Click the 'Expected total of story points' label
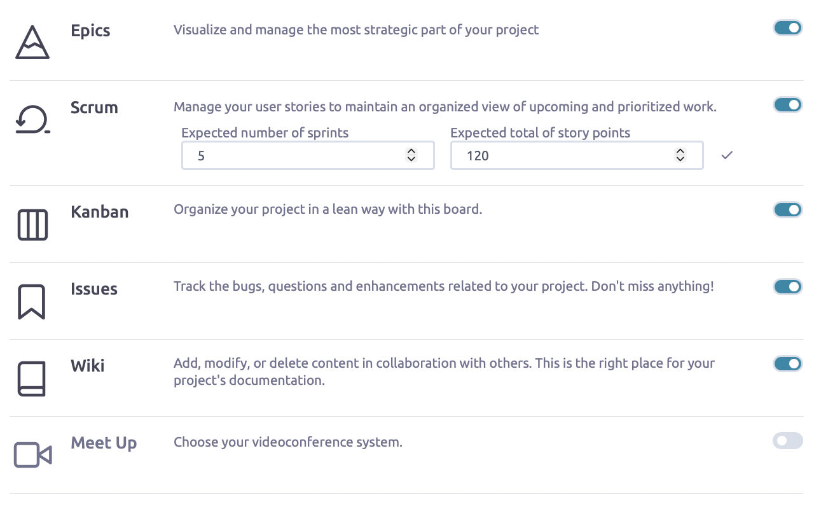 tap(541, 133)
